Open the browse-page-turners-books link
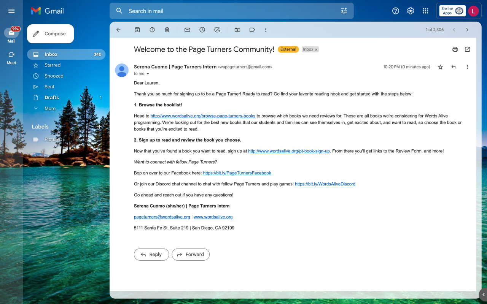Screen dimensions: 487x304 point(203,116)
